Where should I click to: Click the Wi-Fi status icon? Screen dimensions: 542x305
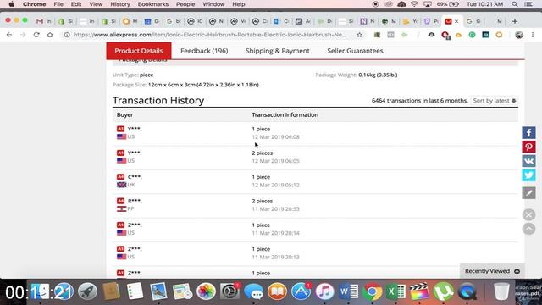pos(414,4)
